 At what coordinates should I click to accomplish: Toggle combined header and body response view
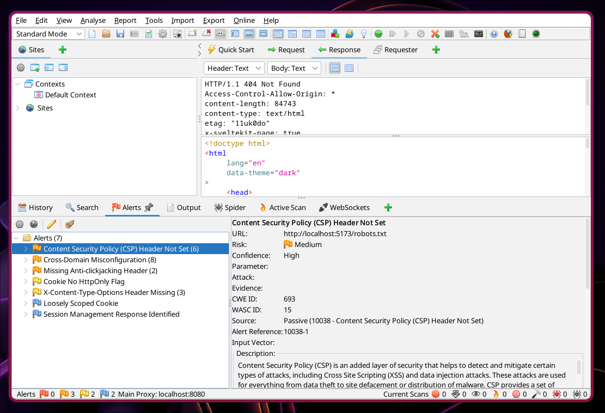coord(349,68)
